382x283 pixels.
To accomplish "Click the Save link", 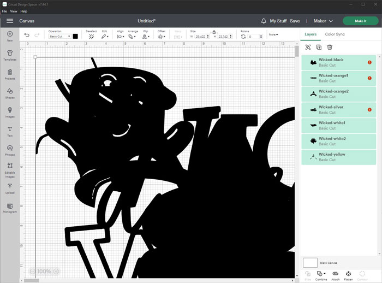I will pos(295,21).
